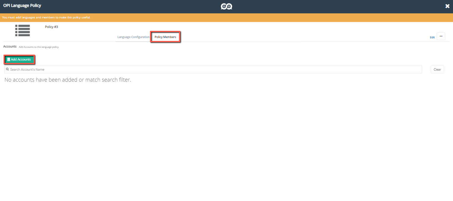Close the OPI Language Policy dialog

(447, 6)
